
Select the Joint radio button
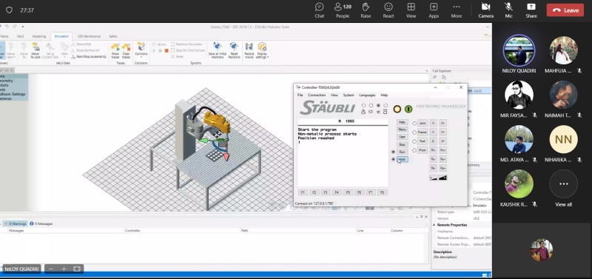click(x=414, y=124)
